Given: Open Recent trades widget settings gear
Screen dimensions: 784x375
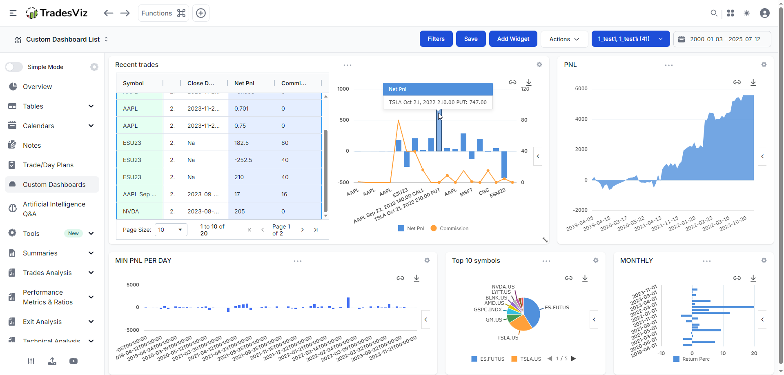Looking at the screenshot, I should pyautogui.click(x=539, y=64).
